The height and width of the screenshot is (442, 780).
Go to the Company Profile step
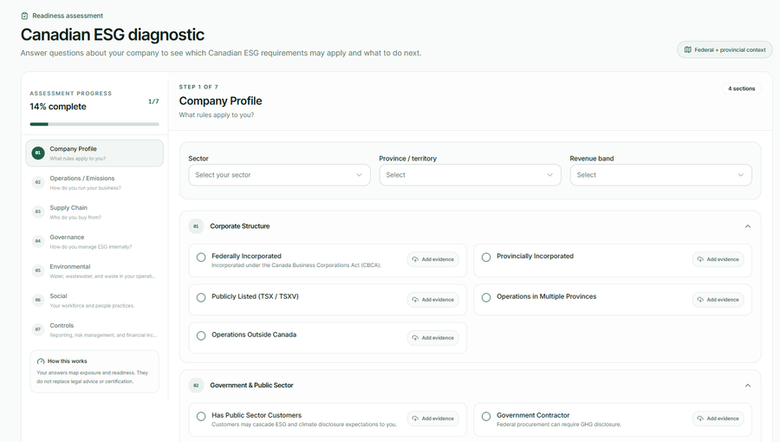94,153
